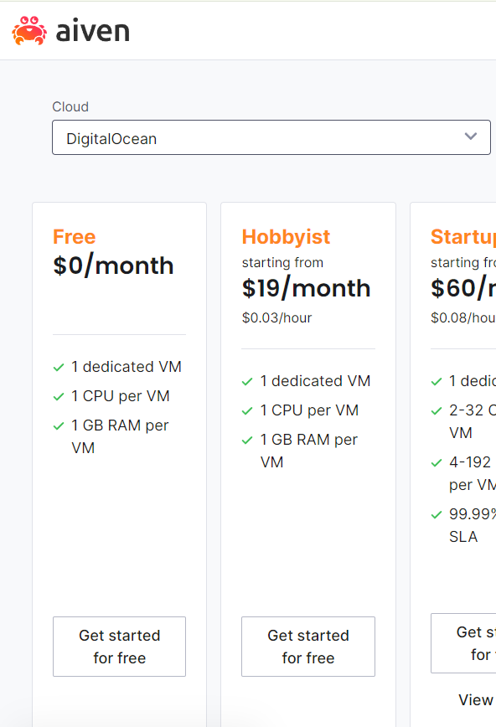Select the Free plan heading
This screenshot has width=496, height=727.
click(74, 237)
